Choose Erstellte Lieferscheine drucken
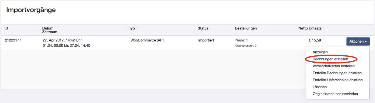The height and width of the screenshot is (103, 375). click(x=337, y=80)
